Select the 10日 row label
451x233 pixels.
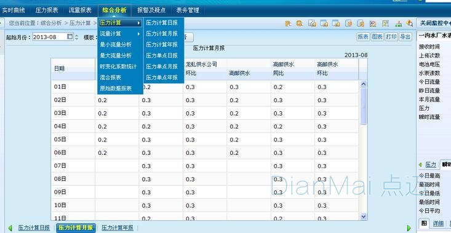pos(60,205)
